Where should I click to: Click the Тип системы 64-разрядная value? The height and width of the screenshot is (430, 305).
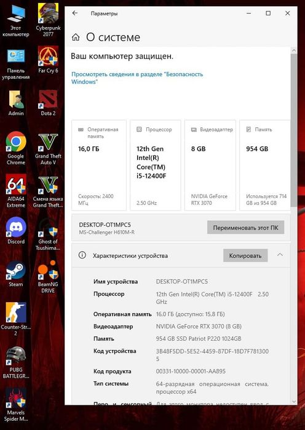click(212, 388)
